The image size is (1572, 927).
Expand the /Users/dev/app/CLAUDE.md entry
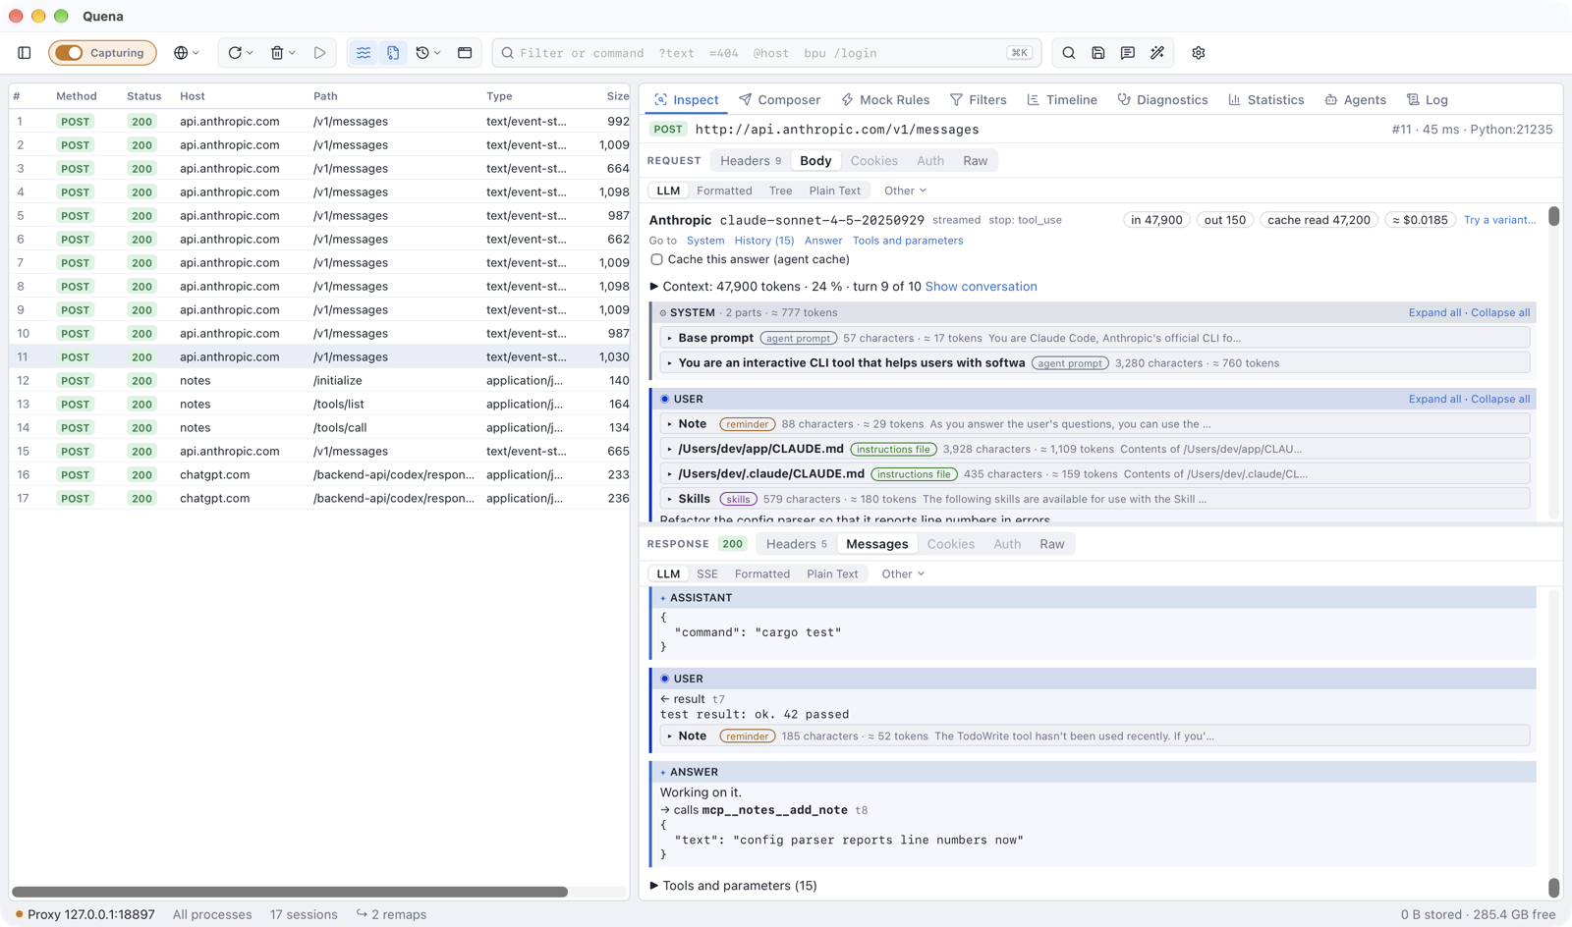(x=670, y=449)
